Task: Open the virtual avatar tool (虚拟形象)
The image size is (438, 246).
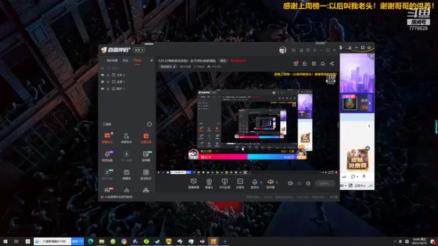Action: click(x=107, y=174)
